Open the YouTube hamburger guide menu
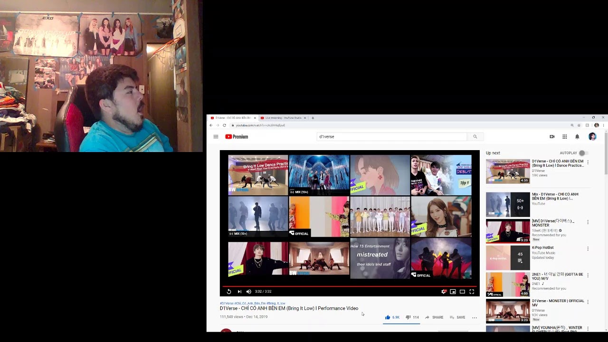608x342 pixels. pos(216,137)
